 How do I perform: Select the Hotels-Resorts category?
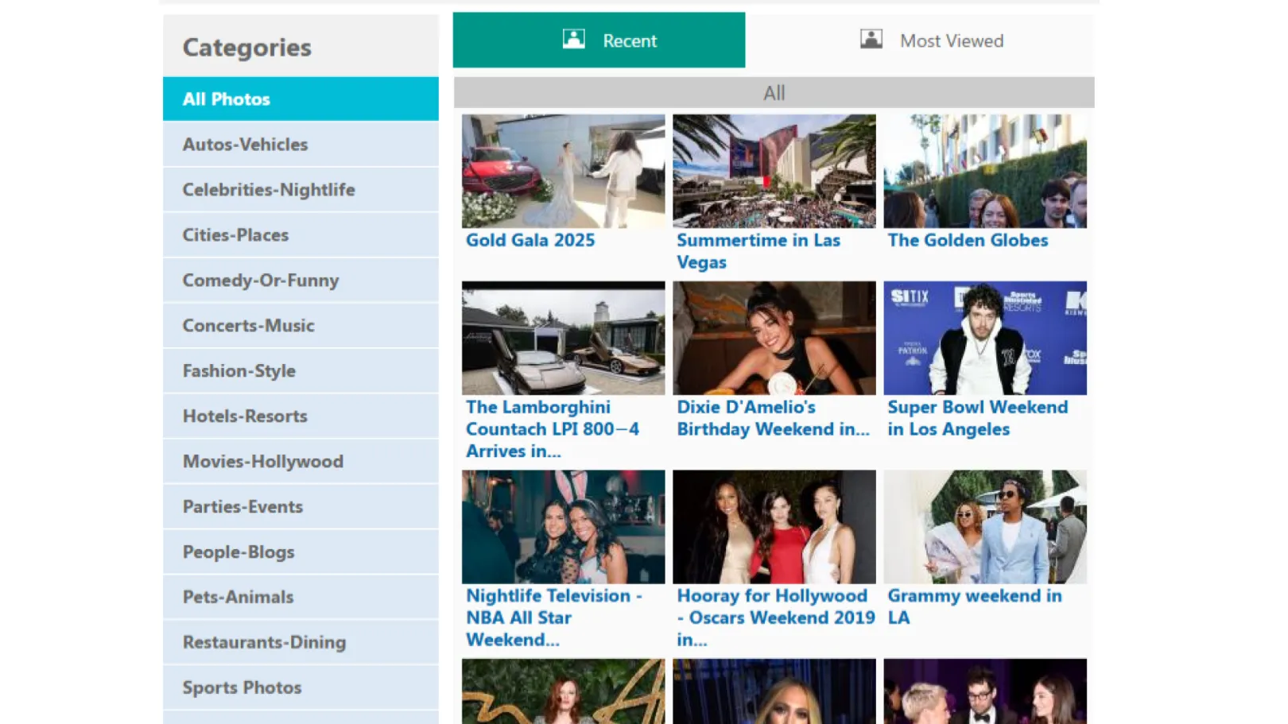pos(301,416)
